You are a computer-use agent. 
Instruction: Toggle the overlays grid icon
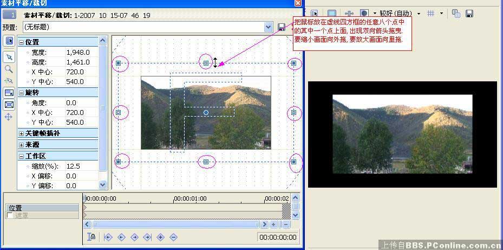pos(431,13)
